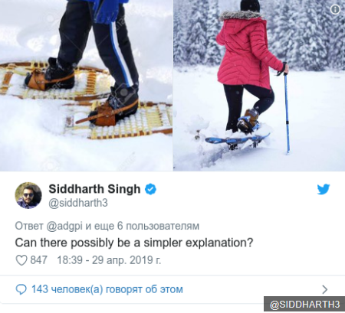The width and height of the screenshot is (345, 313).
Task: Click the @SIDDHARTH3 source caption label
Action: click(304, 305)
